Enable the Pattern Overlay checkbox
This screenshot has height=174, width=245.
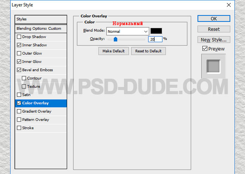pos(19,119)
